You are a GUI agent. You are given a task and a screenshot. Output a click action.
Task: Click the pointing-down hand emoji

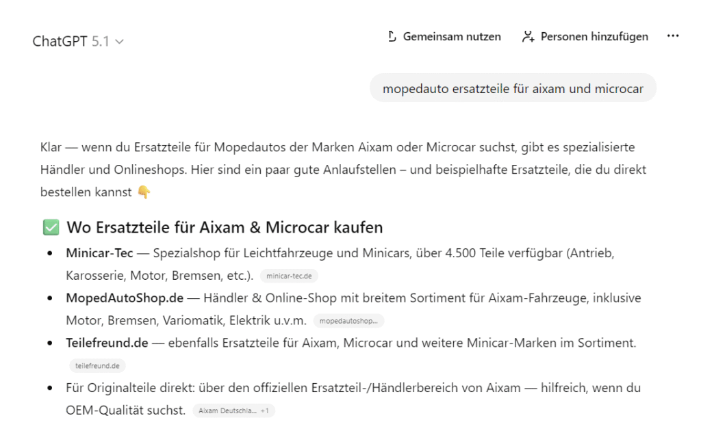pyautogui.click(x=144, y=193)
